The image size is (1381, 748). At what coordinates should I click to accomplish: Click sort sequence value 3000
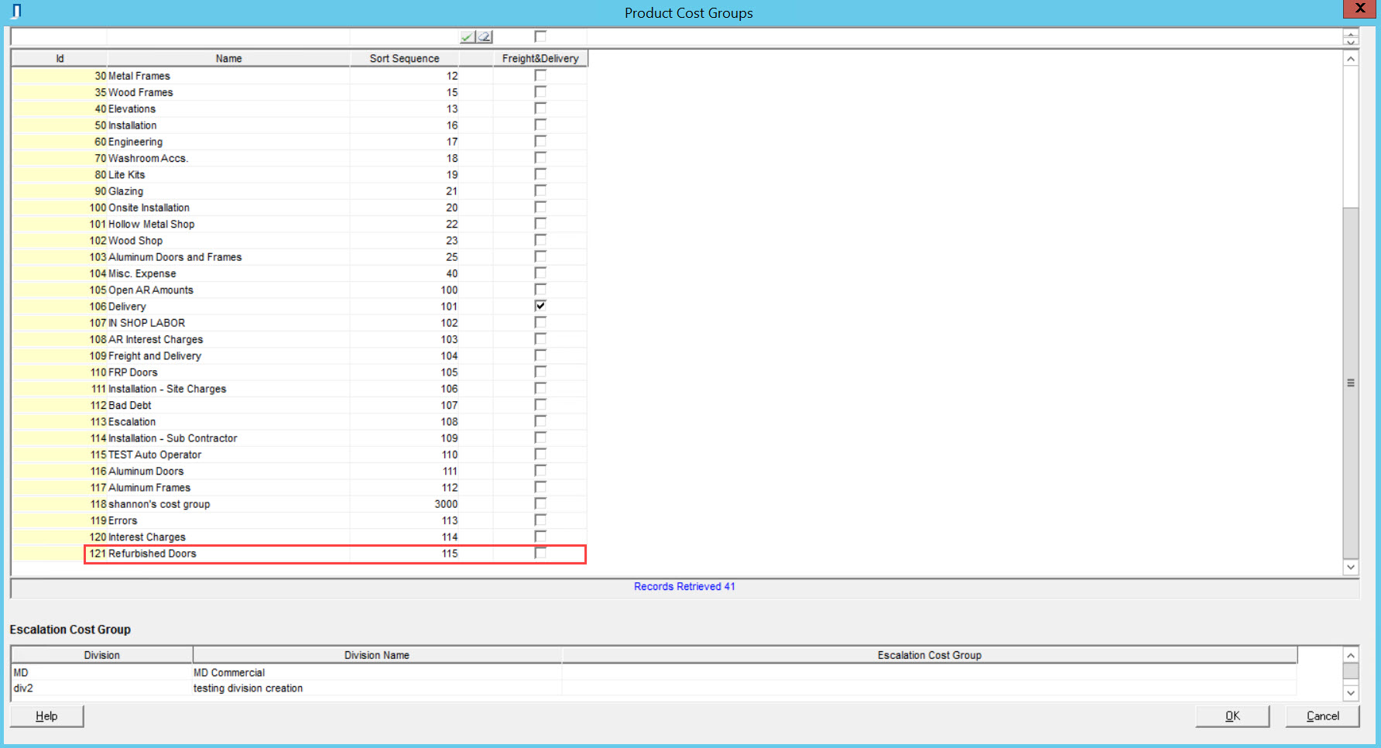point(446,504)
